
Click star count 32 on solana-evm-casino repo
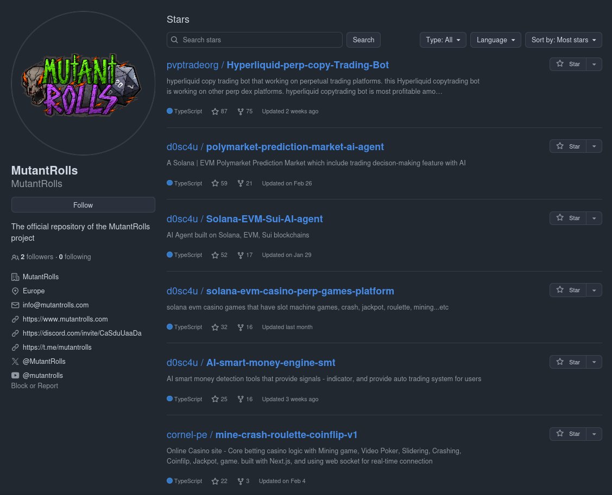click(219, 327)
